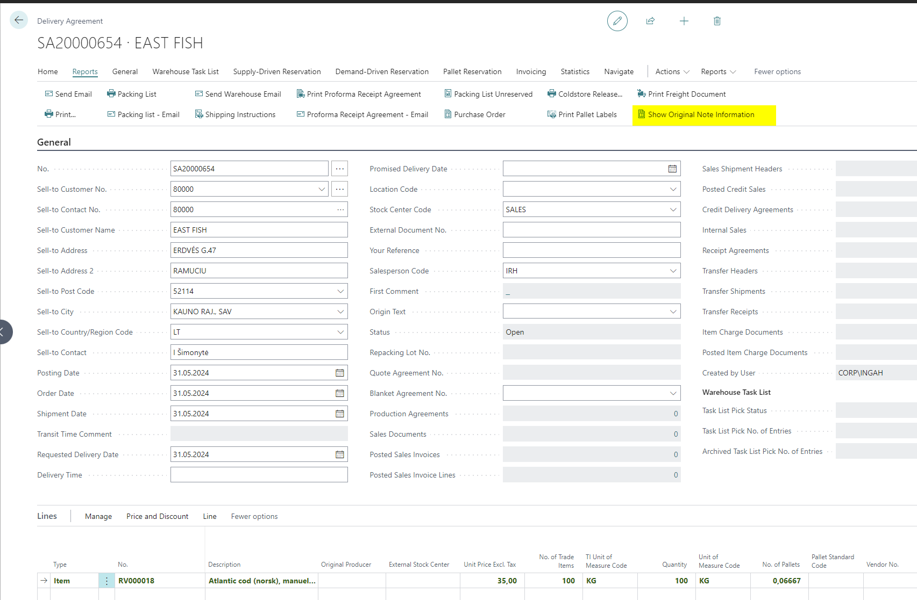Click Show Original Note Information
917x600 pixels.
pos(700,114)
